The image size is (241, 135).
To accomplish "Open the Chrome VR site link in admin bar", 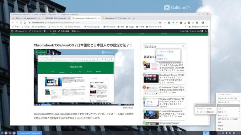I will [x=21, y=31].
